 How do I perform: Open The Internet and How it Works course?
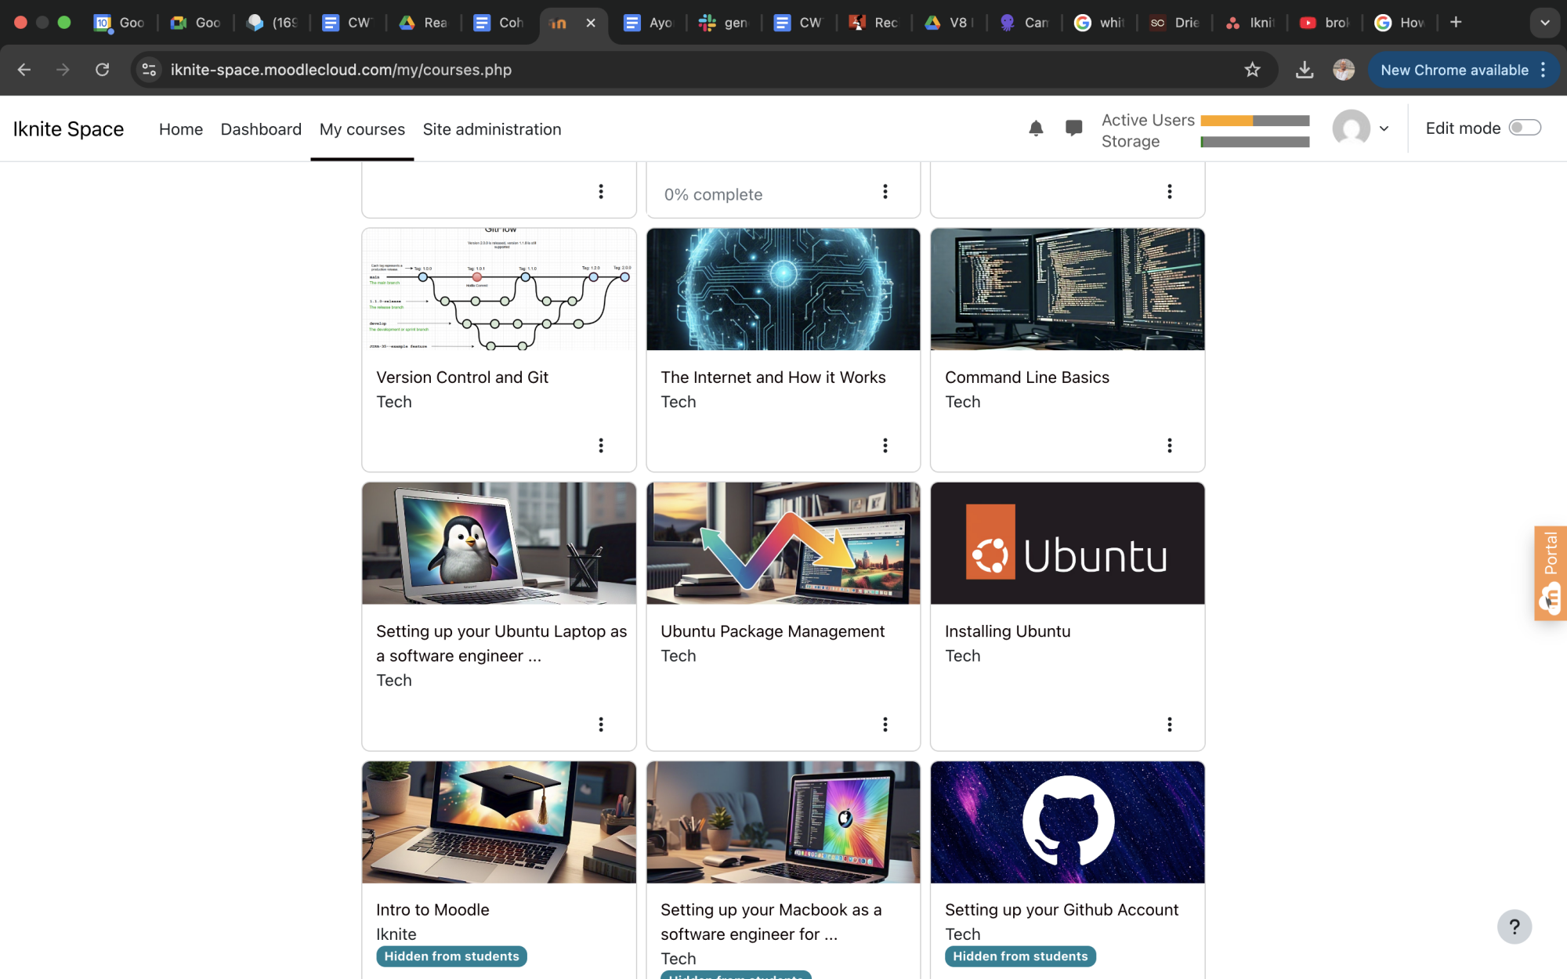pyautogui.click(x=773, y=378)
